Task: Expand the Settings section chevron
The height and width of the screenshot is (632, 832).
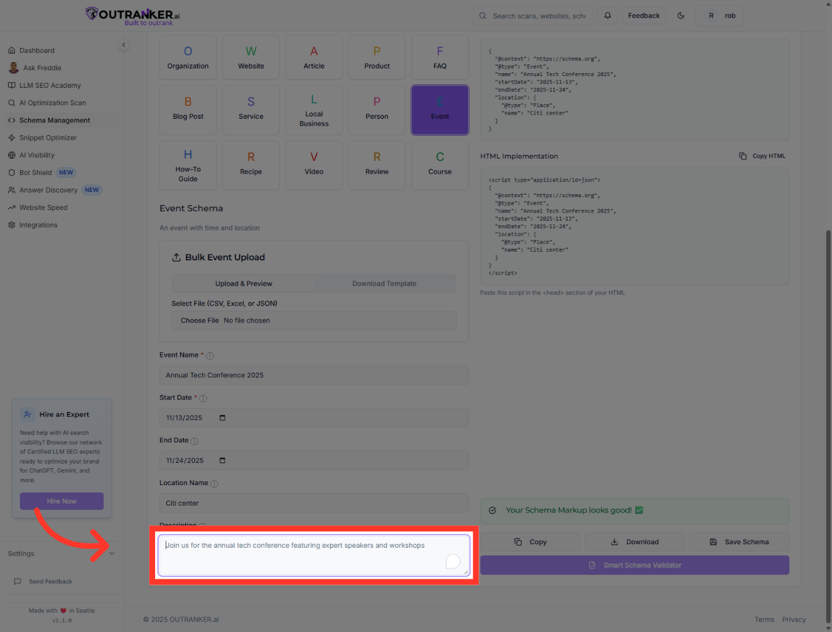Action: 112,554
